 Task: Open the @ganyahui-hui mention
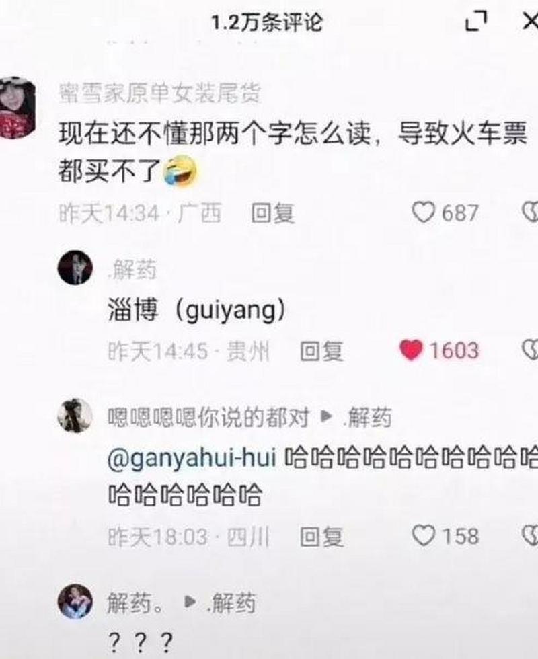coord(192,458)
